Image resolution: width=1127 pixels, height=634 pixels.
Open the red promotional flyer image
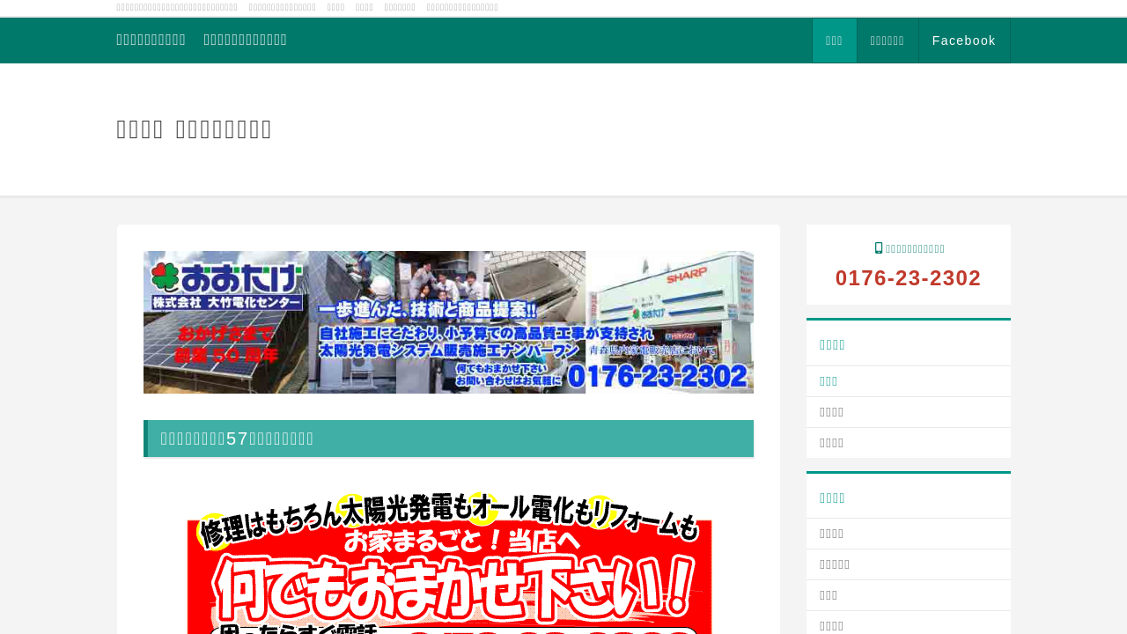(449, 559)
